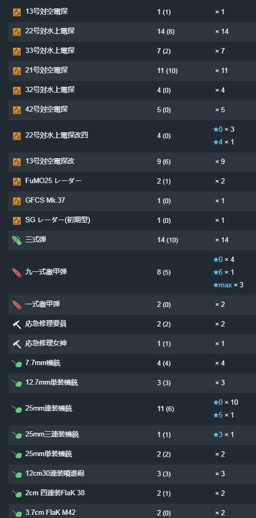Click radar icon beside GFCS Mk.37

tap(17, 201)
